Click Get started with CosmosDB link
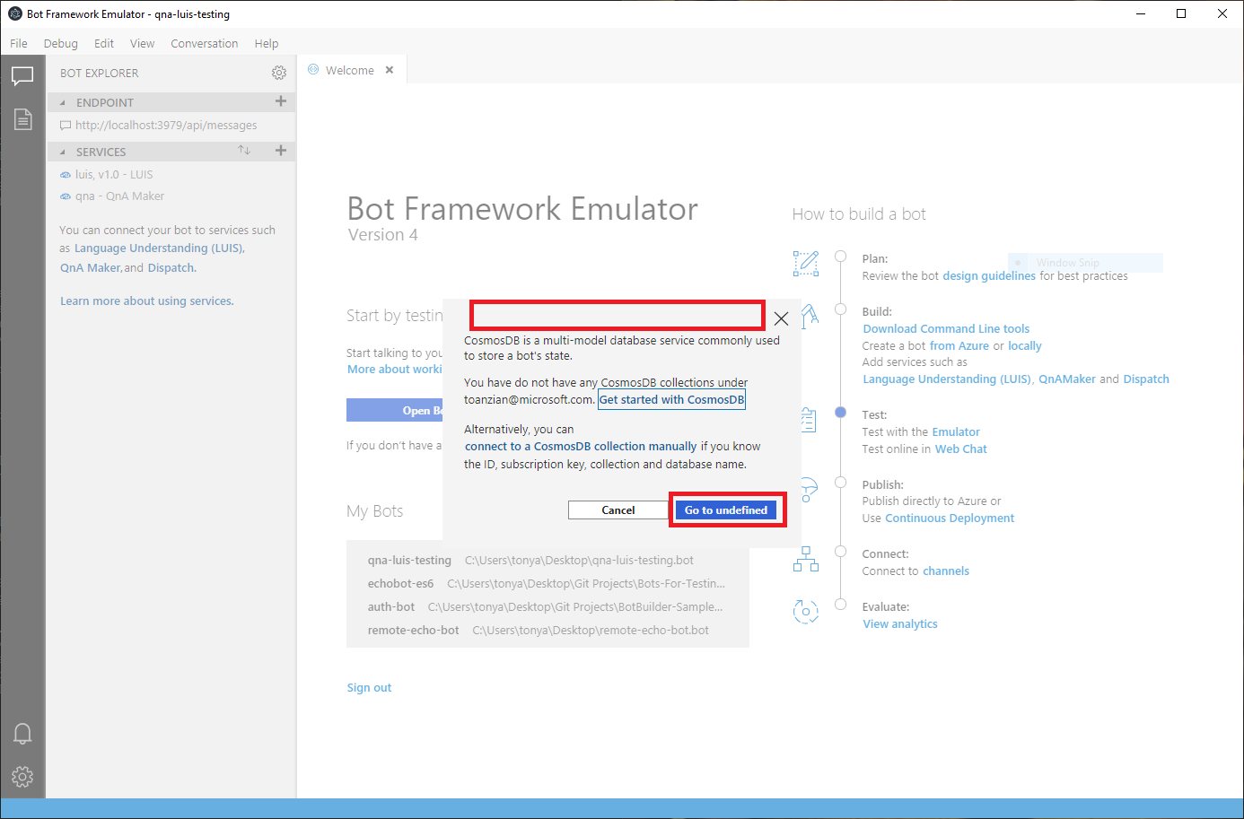 (x=671, y=399)
